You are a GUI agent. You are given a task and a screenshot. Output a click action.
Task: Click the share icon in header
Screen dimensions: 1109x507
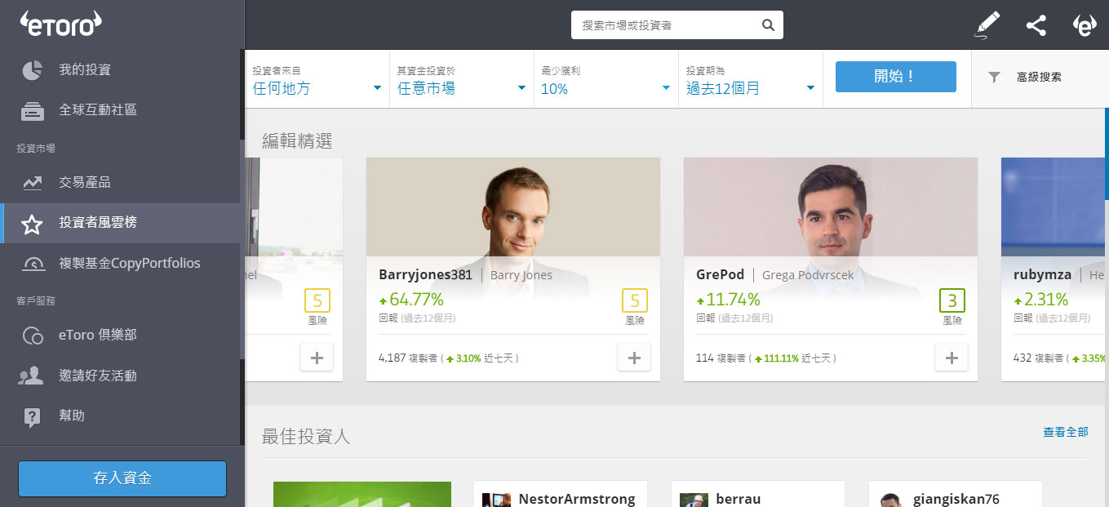(x=1036, y=25)
